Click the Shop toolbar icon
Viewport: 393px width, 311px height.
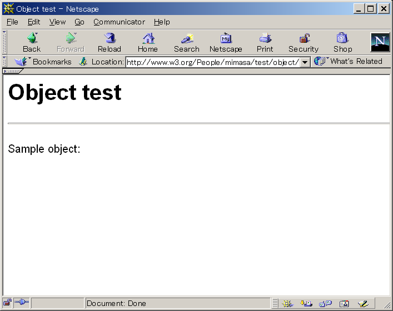coord(342,42)
